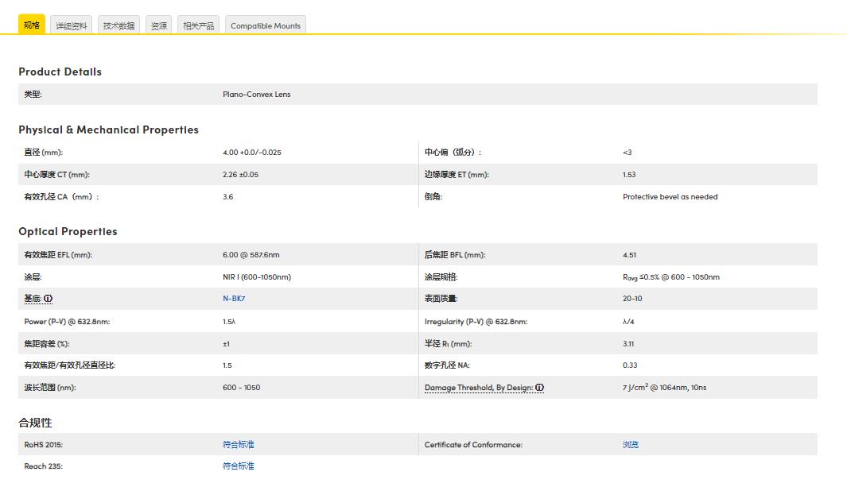Click the Reach 235 符合标准 link

pyautogui.click(x=239, y=466)
